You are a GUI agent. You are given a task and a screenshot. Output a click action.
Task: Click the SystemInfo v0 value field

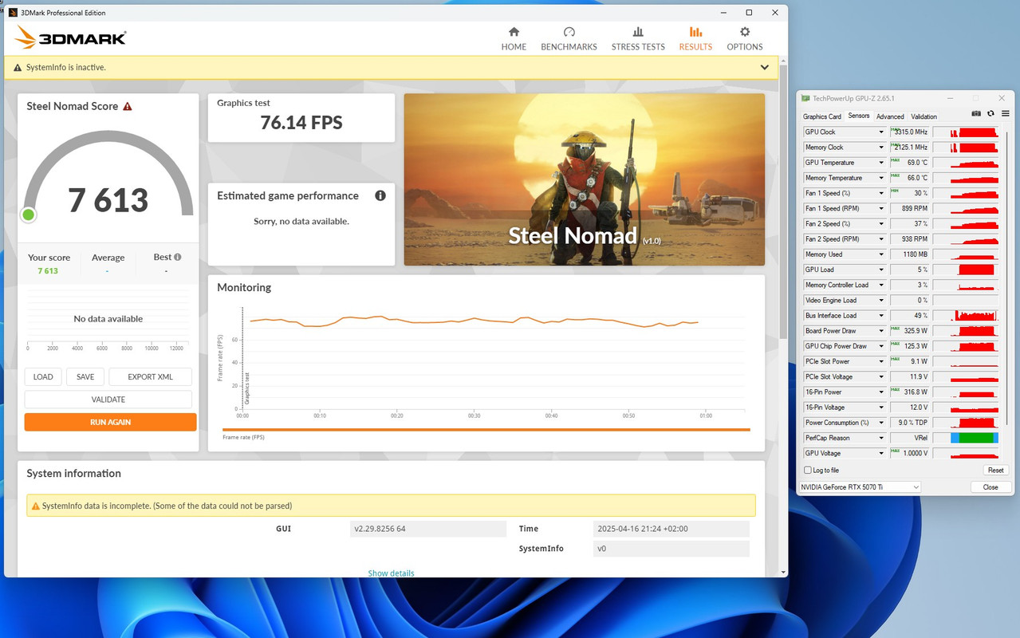(x=671, y=549)
